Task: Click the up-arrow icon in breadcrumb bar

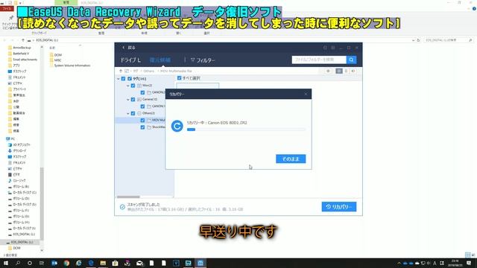Action: pyautogui.click(x=121, y=71)
